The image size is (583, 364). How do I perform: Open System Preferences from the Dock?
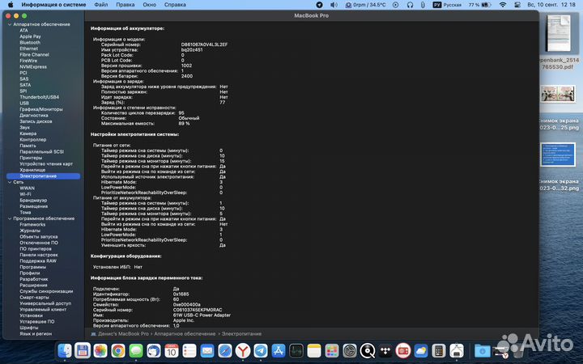pyautogui.click(x=350, y=350)
